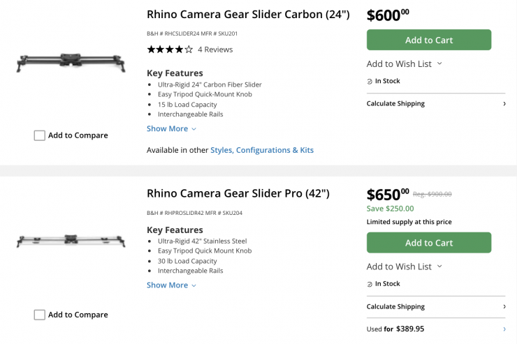Check Add to Compare for Slider Pro
This screenshot has height=344, width=517.
coord(40,315)
